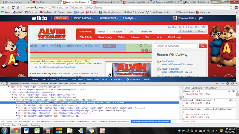The width and height of the screenshot is (239, 134).
Task: Click the new style rule plus icon
Action: coord(229,91)
